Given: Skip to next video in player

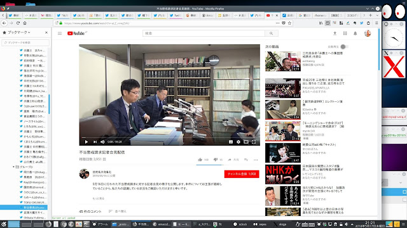Looking at the screenshot, I should pos(95,142).
